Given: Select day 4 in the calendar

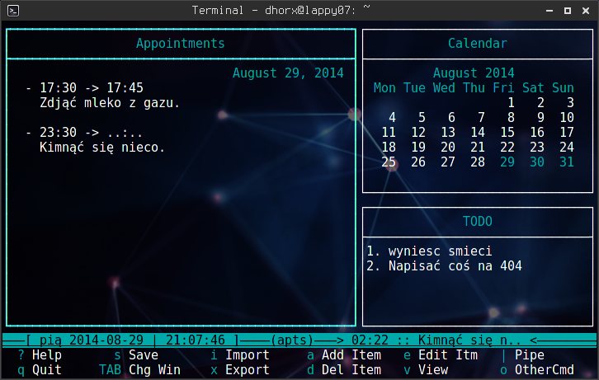Looking at the screenshot, I should (x=392, y=118).
